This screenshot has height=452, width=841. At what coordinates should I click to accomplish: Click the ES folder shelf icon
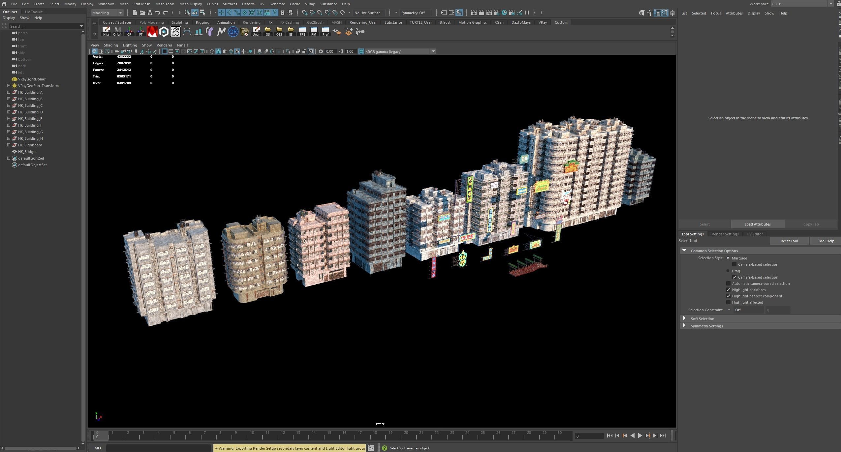(x=291, y=32)
